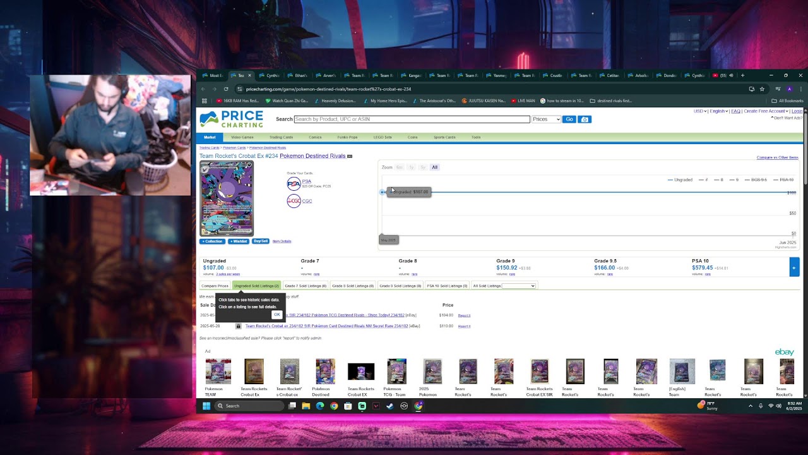This screenshot has height=455, width=808.
Task: Open the Microsoft Store taskbar icon
Action: pos(348,406)
